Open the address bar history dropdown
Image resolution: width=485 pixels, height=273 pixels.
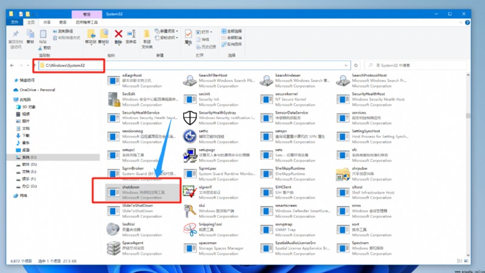tap(346, 65)
